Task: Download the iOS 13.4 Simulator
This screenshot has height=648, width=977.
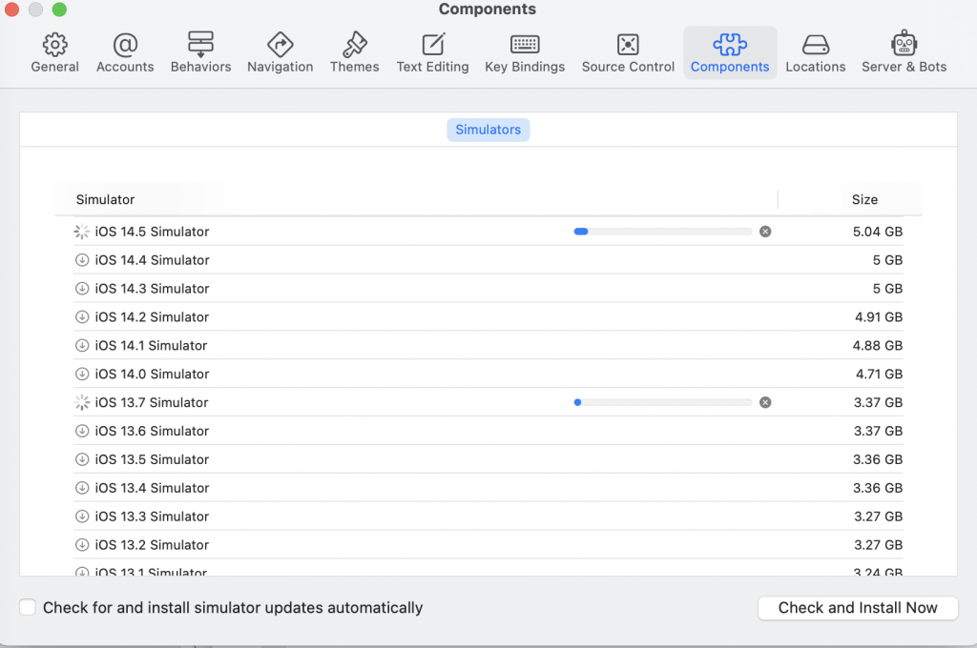Action: click(x=82, y=488)
